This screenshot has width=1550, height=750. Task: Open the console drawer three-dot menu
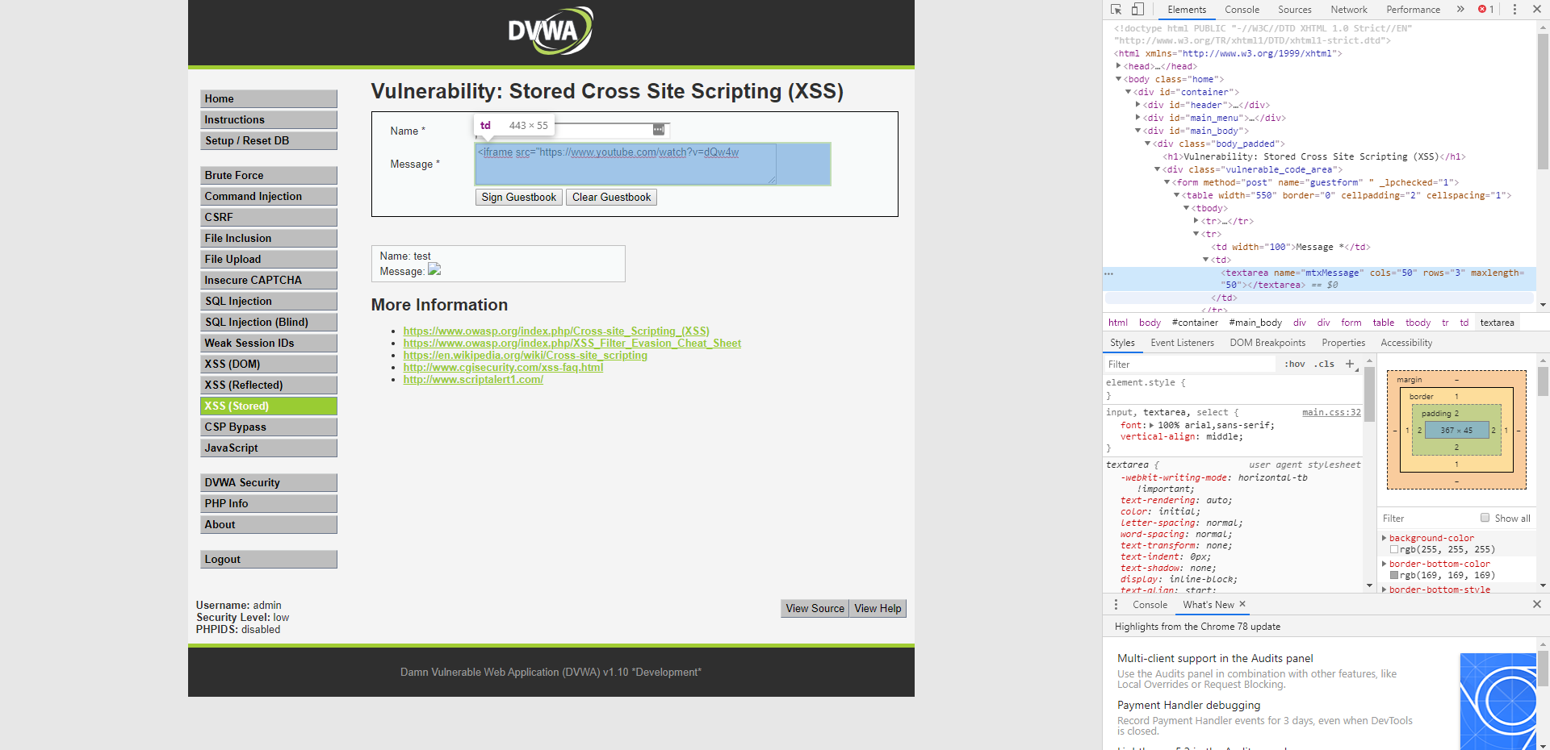1116,605
